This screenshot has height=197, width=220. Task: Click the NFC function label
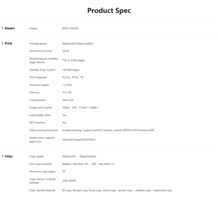click(37, 123)
